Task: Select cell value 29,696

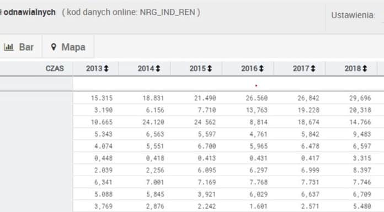Action: [360, 98]
